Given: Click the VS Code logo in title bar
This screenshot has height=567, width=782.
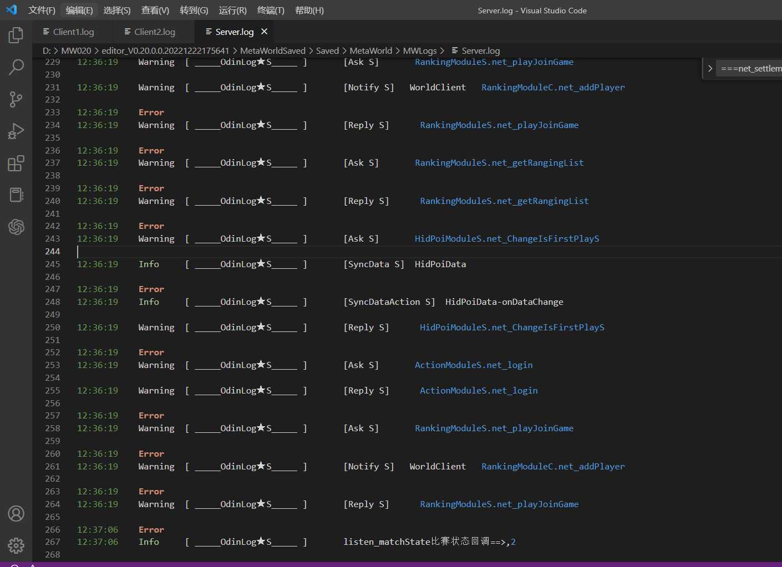Looking at the screenshot, I should point(11,10).
